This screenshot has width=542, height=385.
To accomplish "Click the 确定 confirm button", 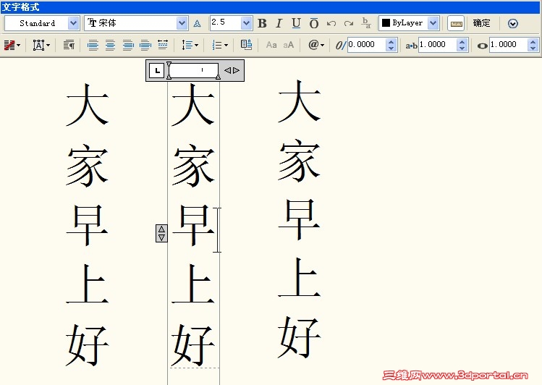I will click(x=481, y=23).
